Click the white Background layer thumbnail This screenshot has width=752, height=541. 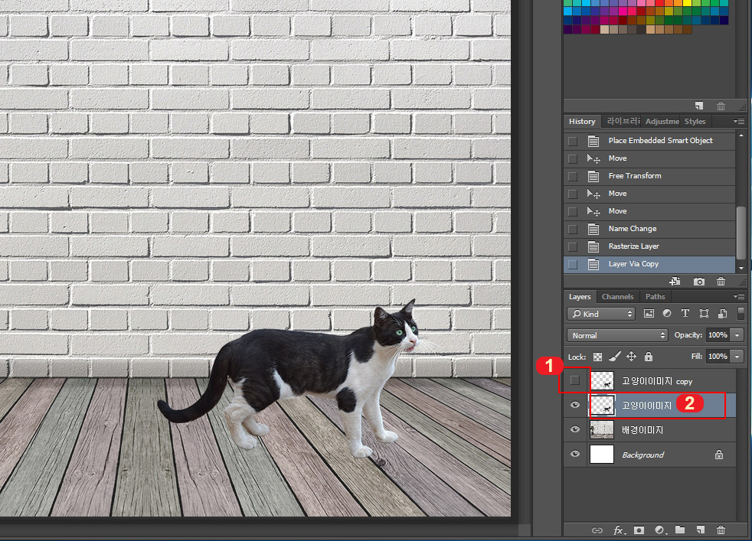tap(601, 455)
